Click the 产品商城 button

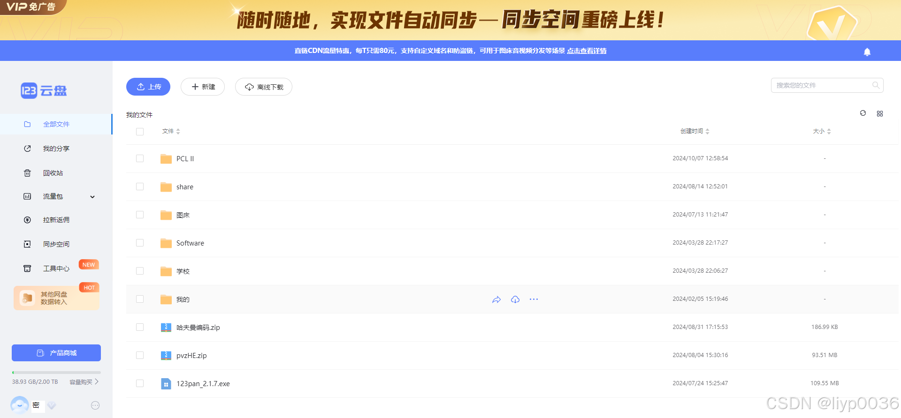pyautogui.click(x=56, y=353)
